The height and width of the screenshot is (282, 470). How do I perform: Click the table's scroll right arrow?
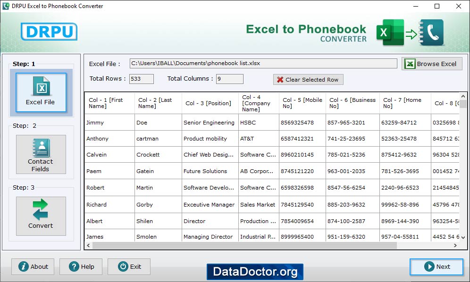tap(455, 245)
